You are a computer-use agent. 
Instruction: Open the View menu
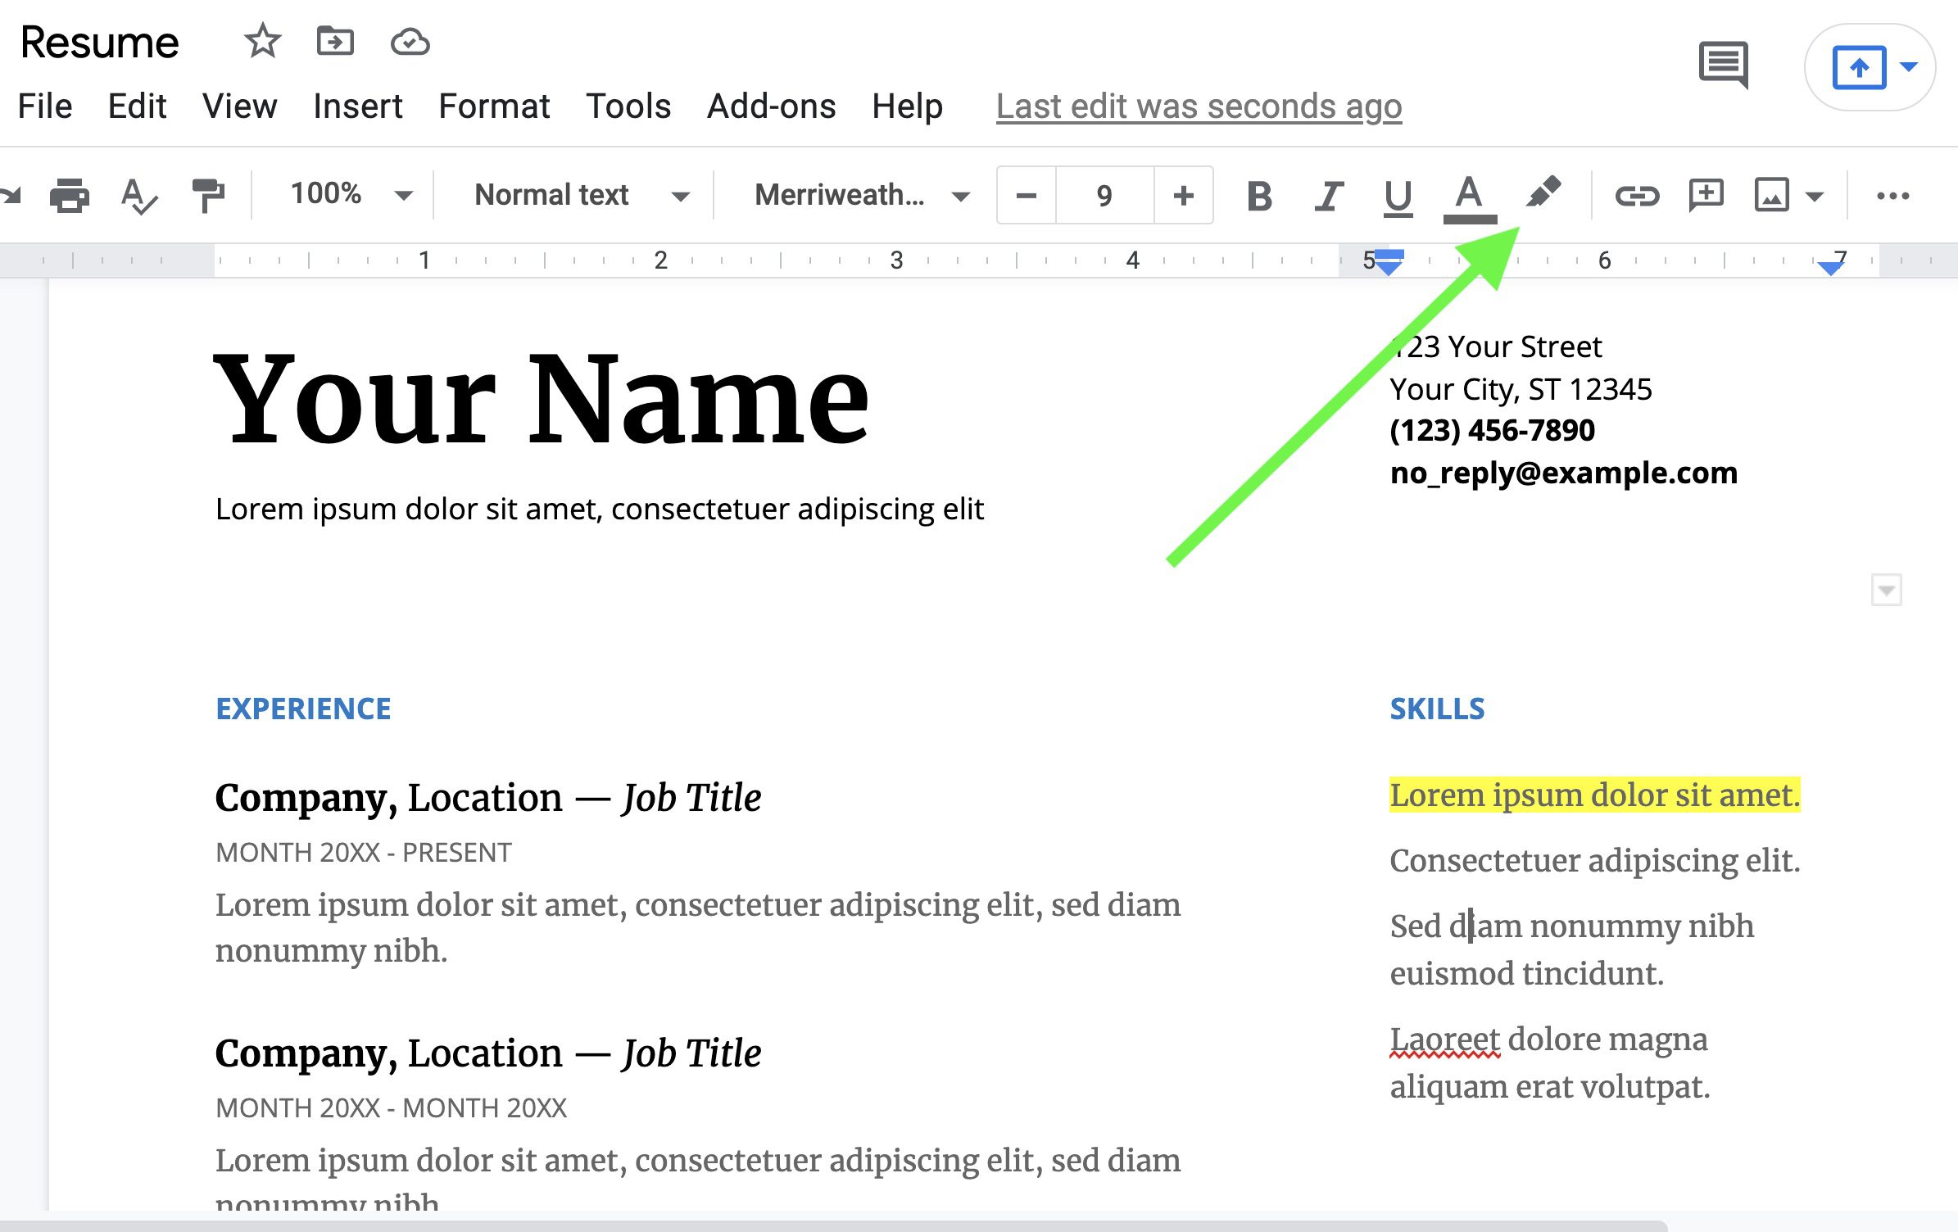[239, 106]
